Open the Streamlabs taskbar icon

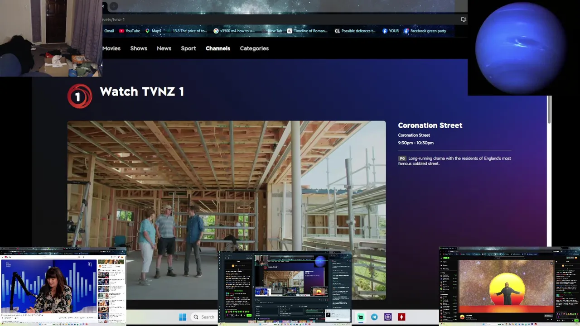pos(361,317)
